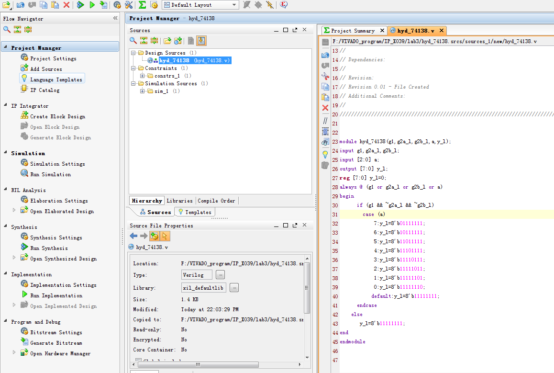This screenshot has height=373, width=554.
Task: Open Project Summary sigma icon in toolbar
Action: tap(142, 5)
